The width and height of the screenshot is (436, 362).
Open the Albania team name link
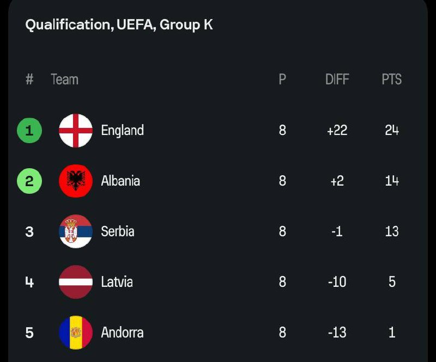(x=120, y=181)
